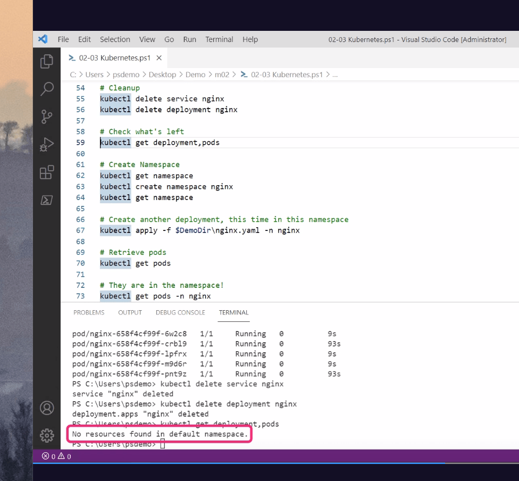Click '# They are in the namespace!' comment
This screenshot has width=519, height=481.
click(162, 285)
